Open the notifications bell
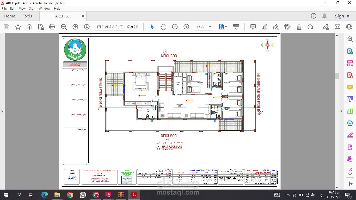 [324, 16]
